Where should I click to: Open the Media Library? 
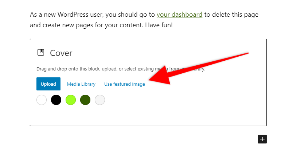[81, 84]
